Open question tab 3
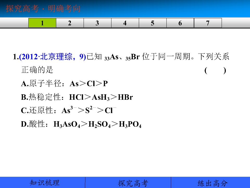 click(97, 23)
